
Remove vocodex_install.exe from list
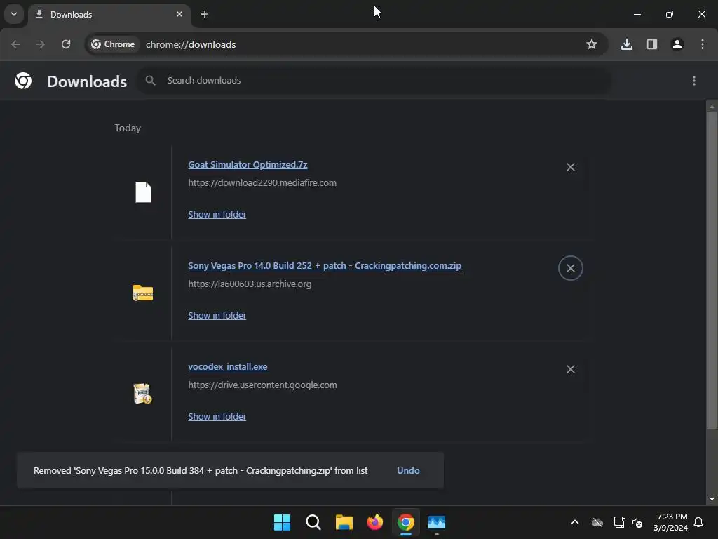pos(571,369)
